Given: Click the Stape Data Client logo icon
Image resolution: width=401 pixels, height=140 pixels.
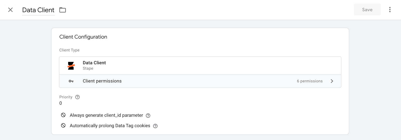Looking at the screenshot, I should [x=71, y=66].
